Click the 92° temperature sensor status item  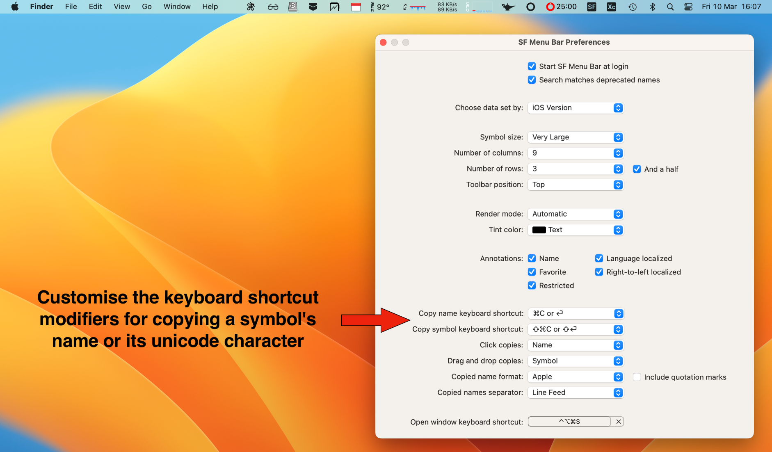tap(380, 7)
